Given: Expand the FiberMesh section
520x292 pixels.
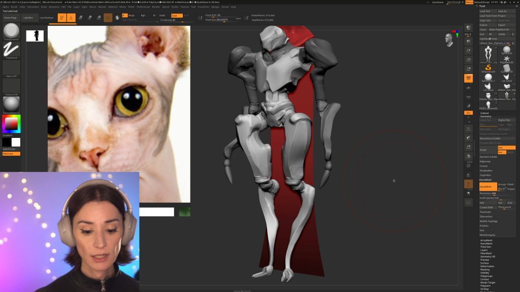Looking at the screenshot, I should pos(486,253).
